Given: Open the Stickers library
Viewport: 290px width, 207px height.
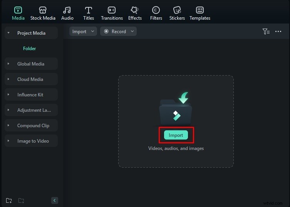Looking at the screenshot, I should (177, 10).
